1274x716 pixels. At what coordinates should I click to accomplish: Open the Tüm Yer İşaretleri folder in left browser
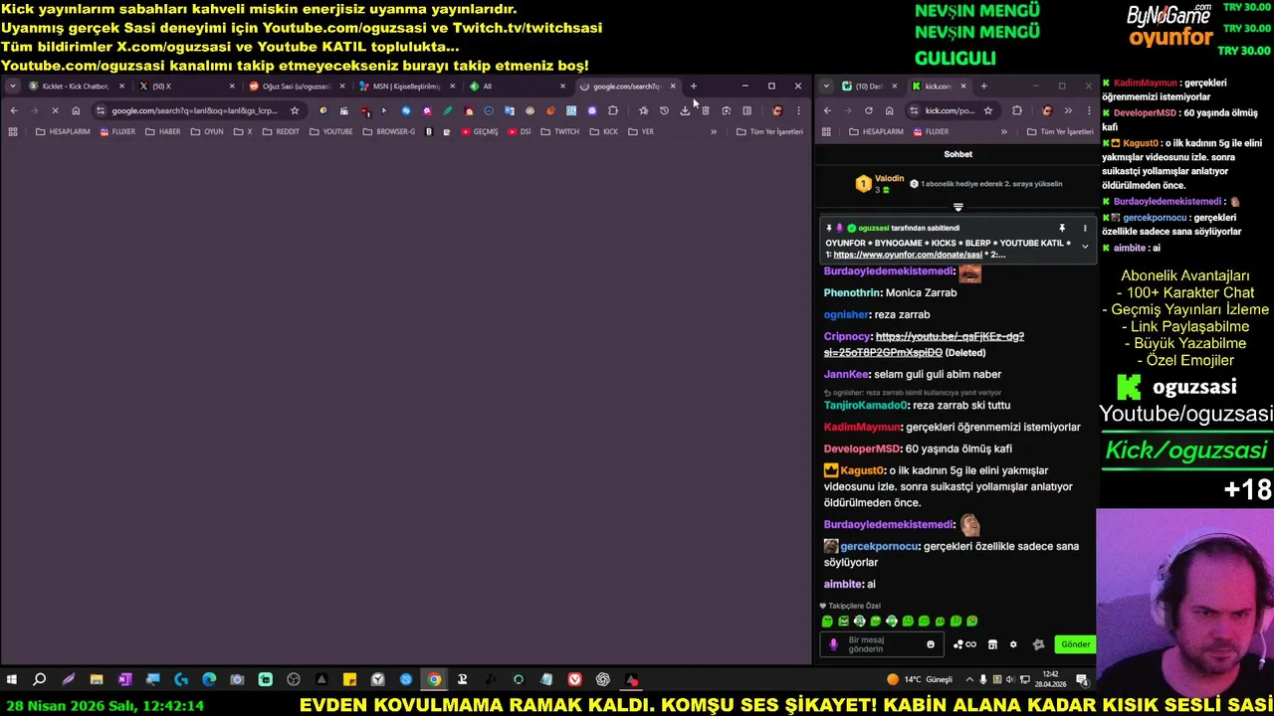point(769,131)
